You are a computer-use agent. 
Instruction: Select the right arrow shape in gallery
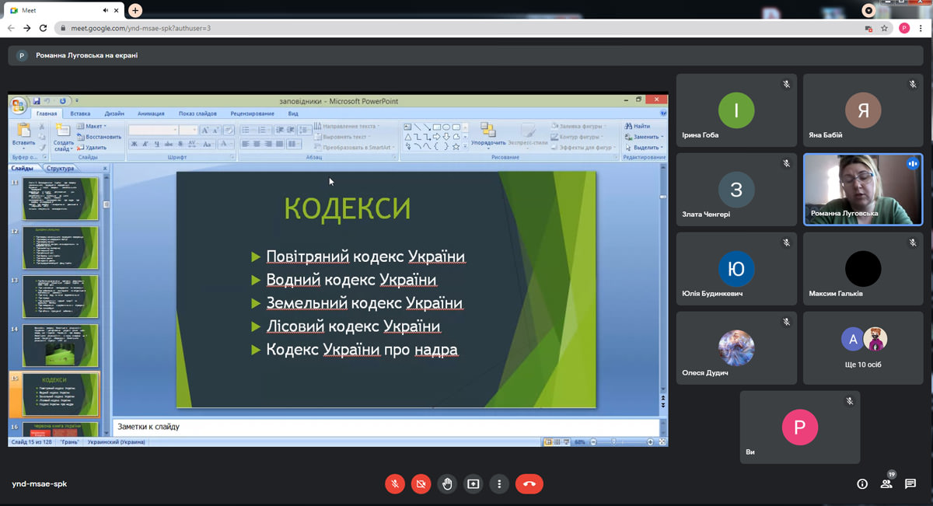click(437, 137)
